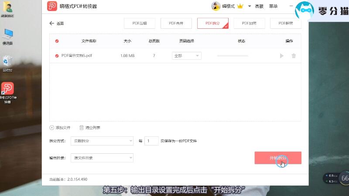The image size is (349, 196).
Task: Open the 拆分方式 split method dropdown
Action: (102, 141)
